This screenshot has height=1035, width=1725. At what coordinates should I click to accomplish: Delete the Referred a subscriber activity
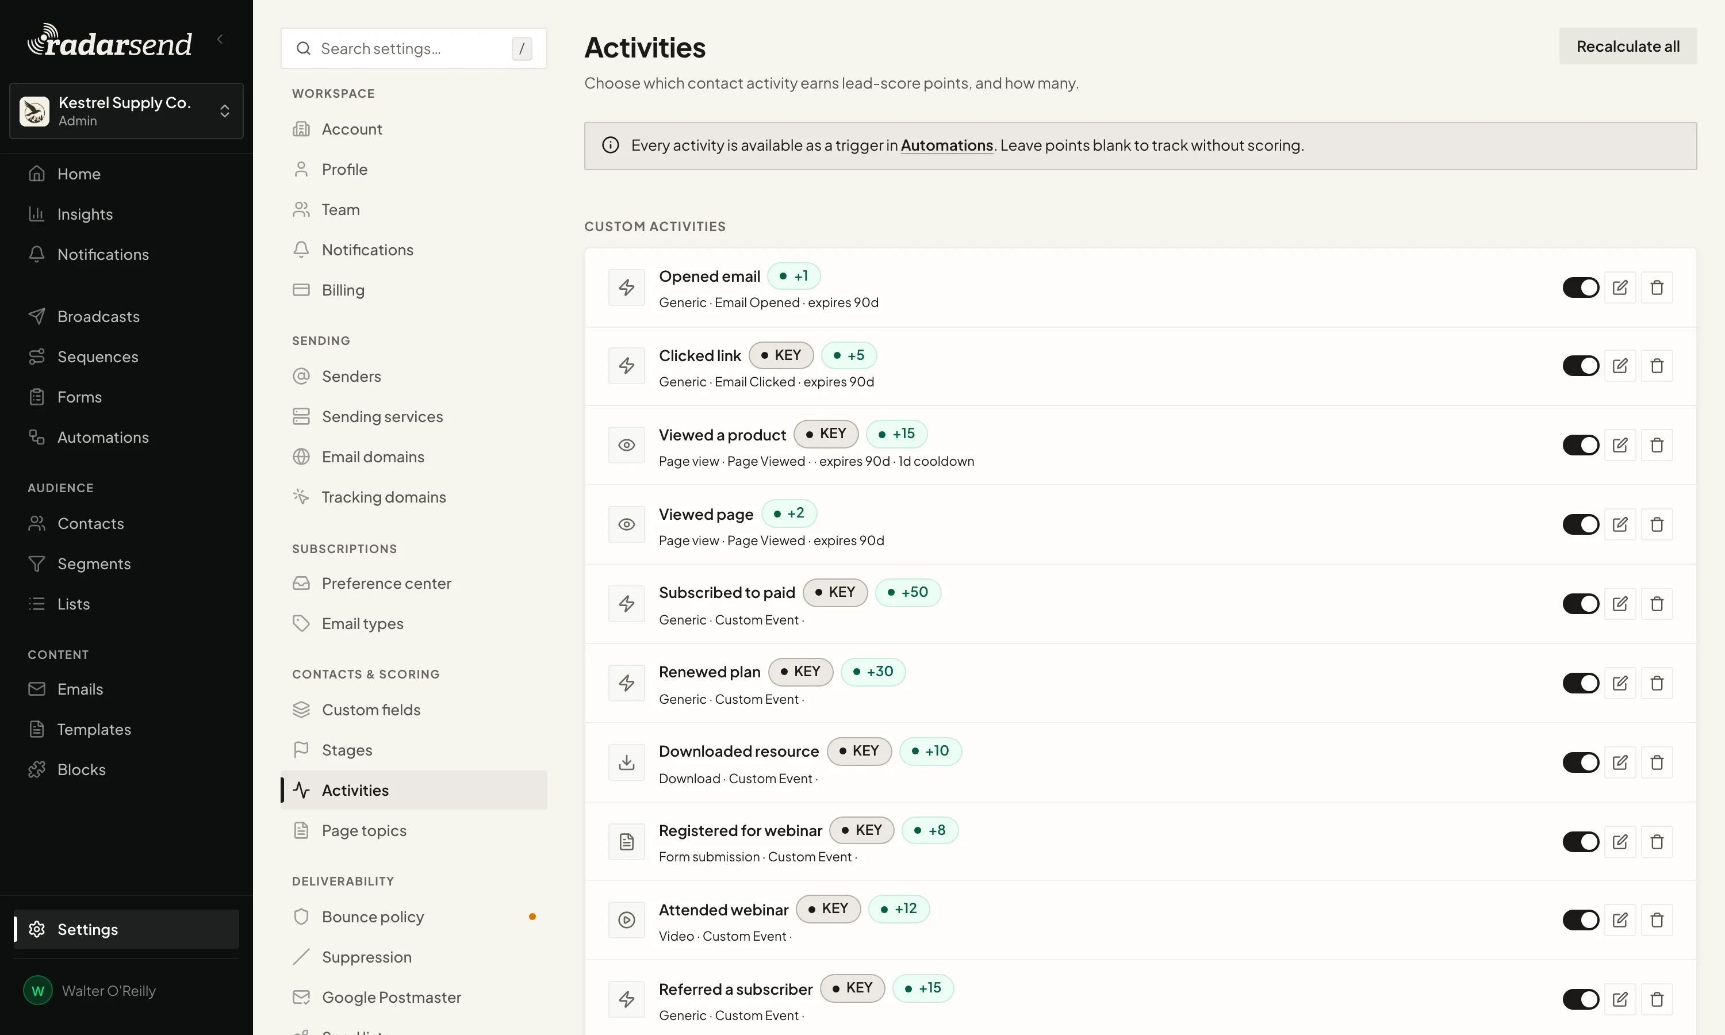click(x=1657, y=999)
